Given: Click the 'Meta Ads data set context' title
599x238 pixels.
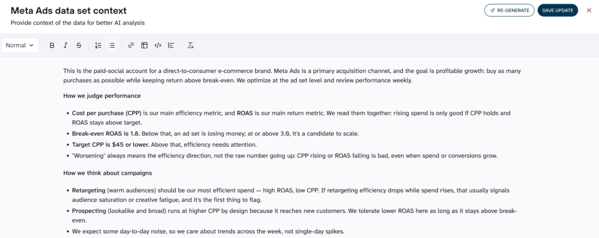Looking at the screenshot, I should point(69,11).
